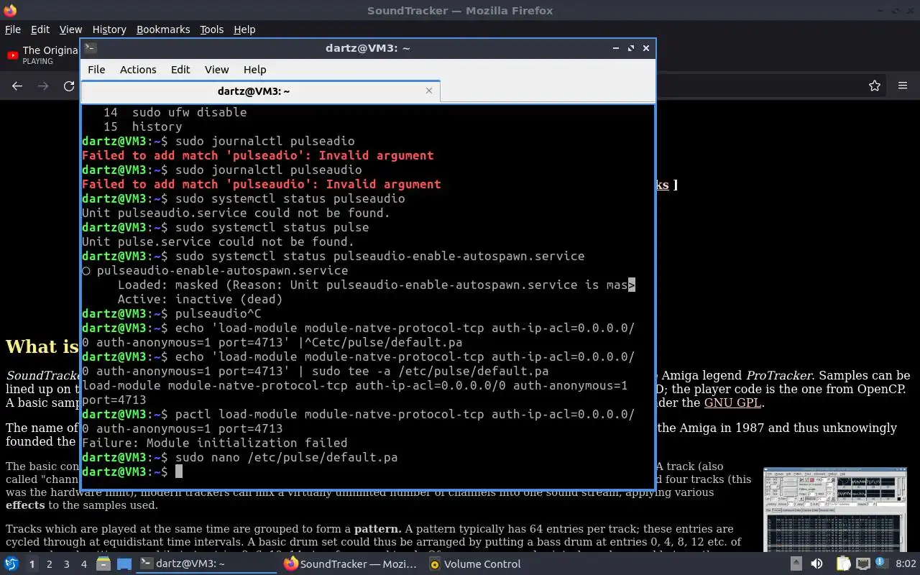Click the terminal command prompt cursor

[x=179, y=471]
